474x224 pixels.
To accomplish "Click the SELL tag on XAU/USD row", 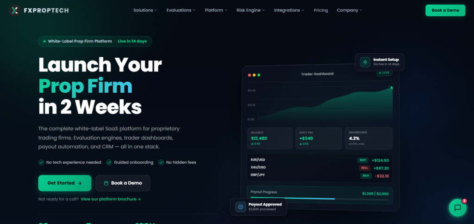I will pos(365,168).
